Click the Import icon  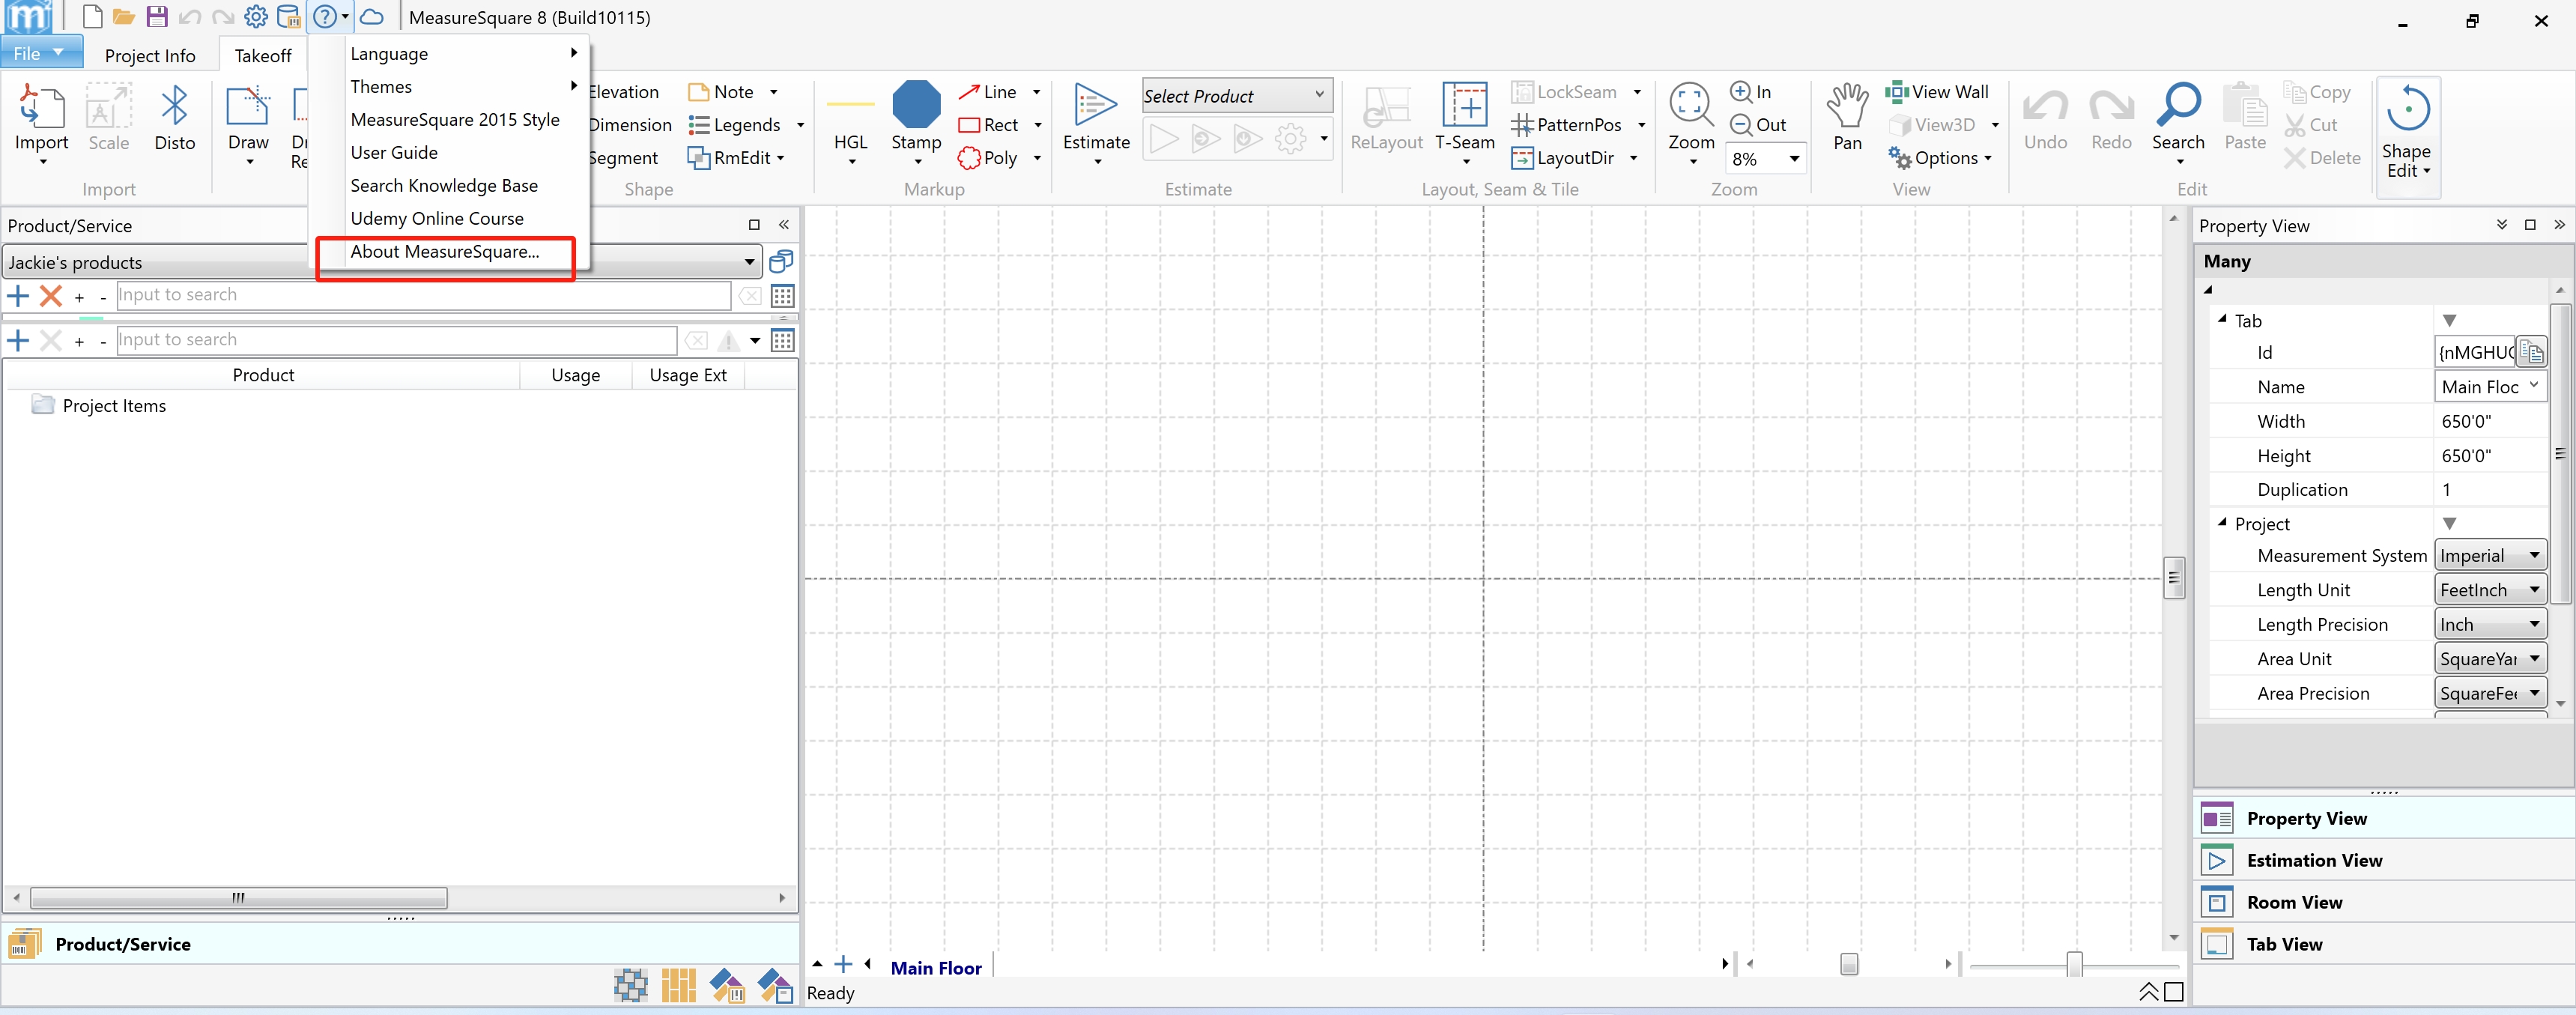click(x=41, y=108)
